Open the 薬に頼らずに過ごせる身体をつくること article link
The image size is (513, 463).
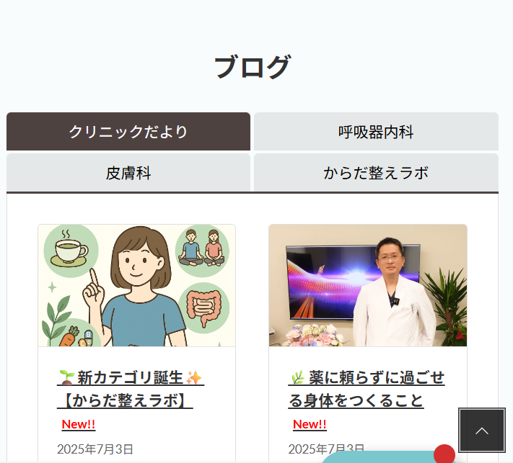[x=367, y=389]
